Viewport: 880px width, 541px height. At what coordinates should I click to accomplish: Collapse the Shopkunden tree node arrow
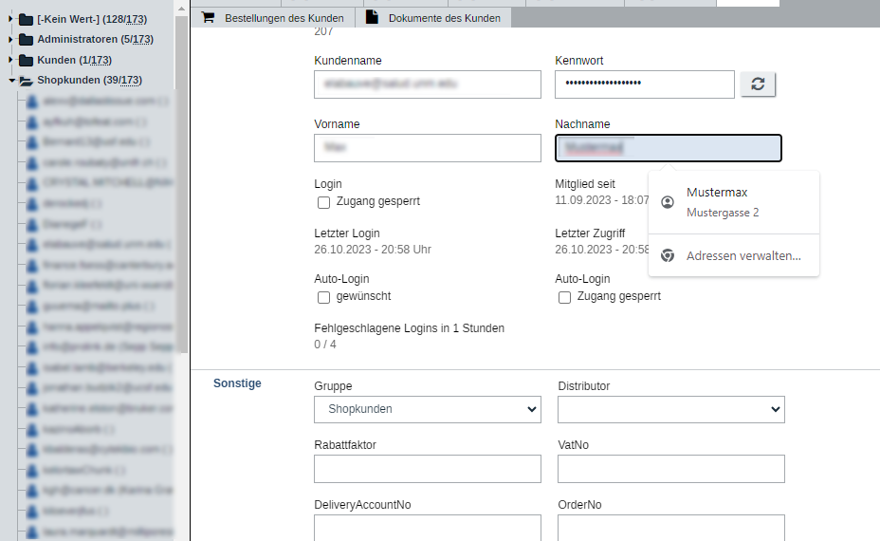11,81
